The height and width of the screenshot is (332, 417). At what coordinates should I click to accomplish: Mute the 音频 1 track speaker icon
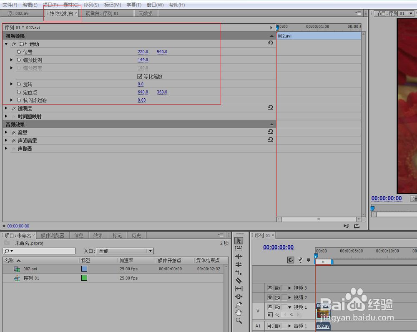270,326
